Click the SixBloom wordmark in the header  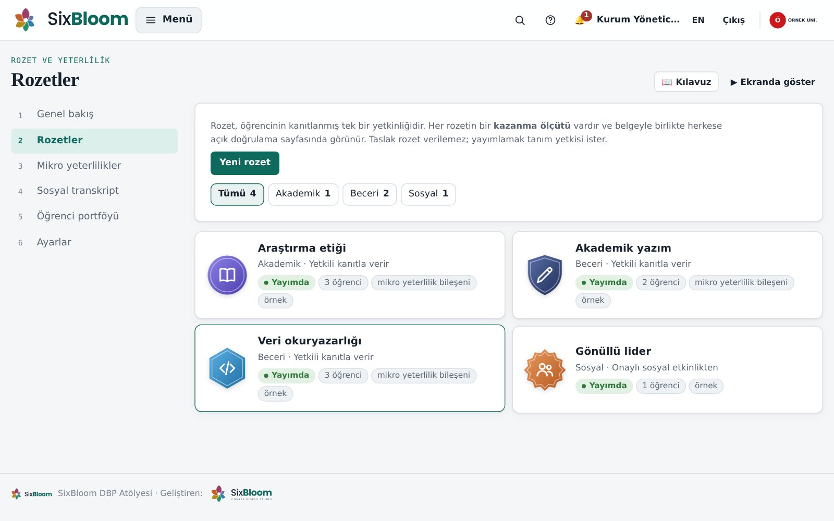(88, 19)
